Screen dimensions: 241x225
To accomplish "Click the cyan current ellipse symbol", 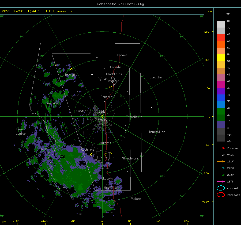I will [221, 188].
